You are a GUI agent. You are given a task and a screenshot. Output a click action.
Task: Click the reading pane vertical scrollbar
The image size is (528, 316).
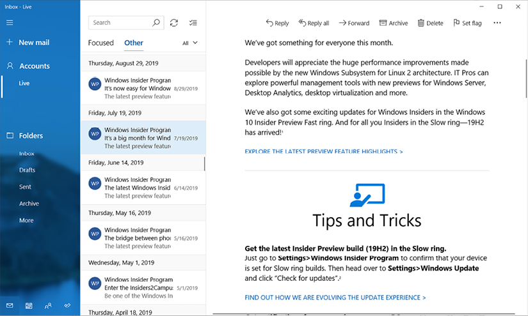[x=526, y=78]
